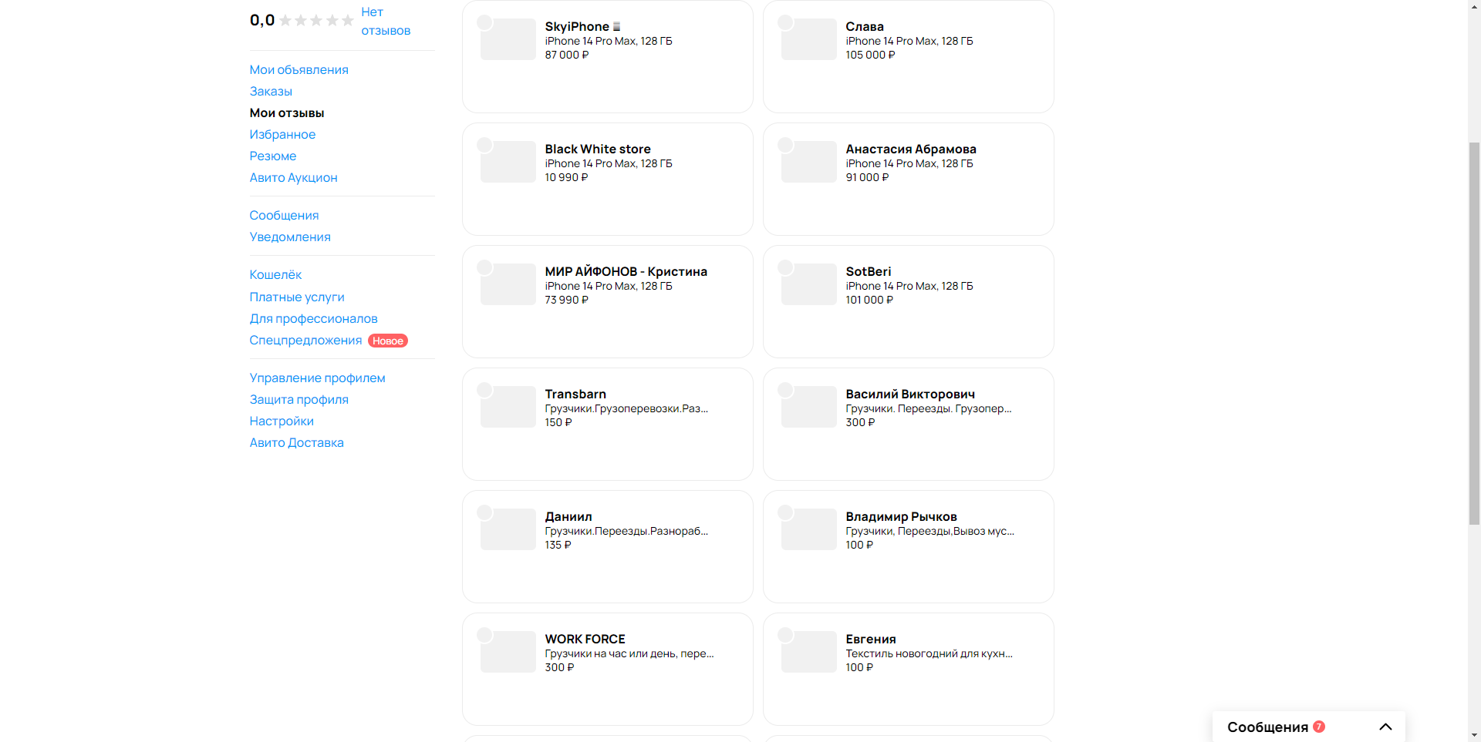Open Евгения listing thumbnail

(x=808, y=652)
